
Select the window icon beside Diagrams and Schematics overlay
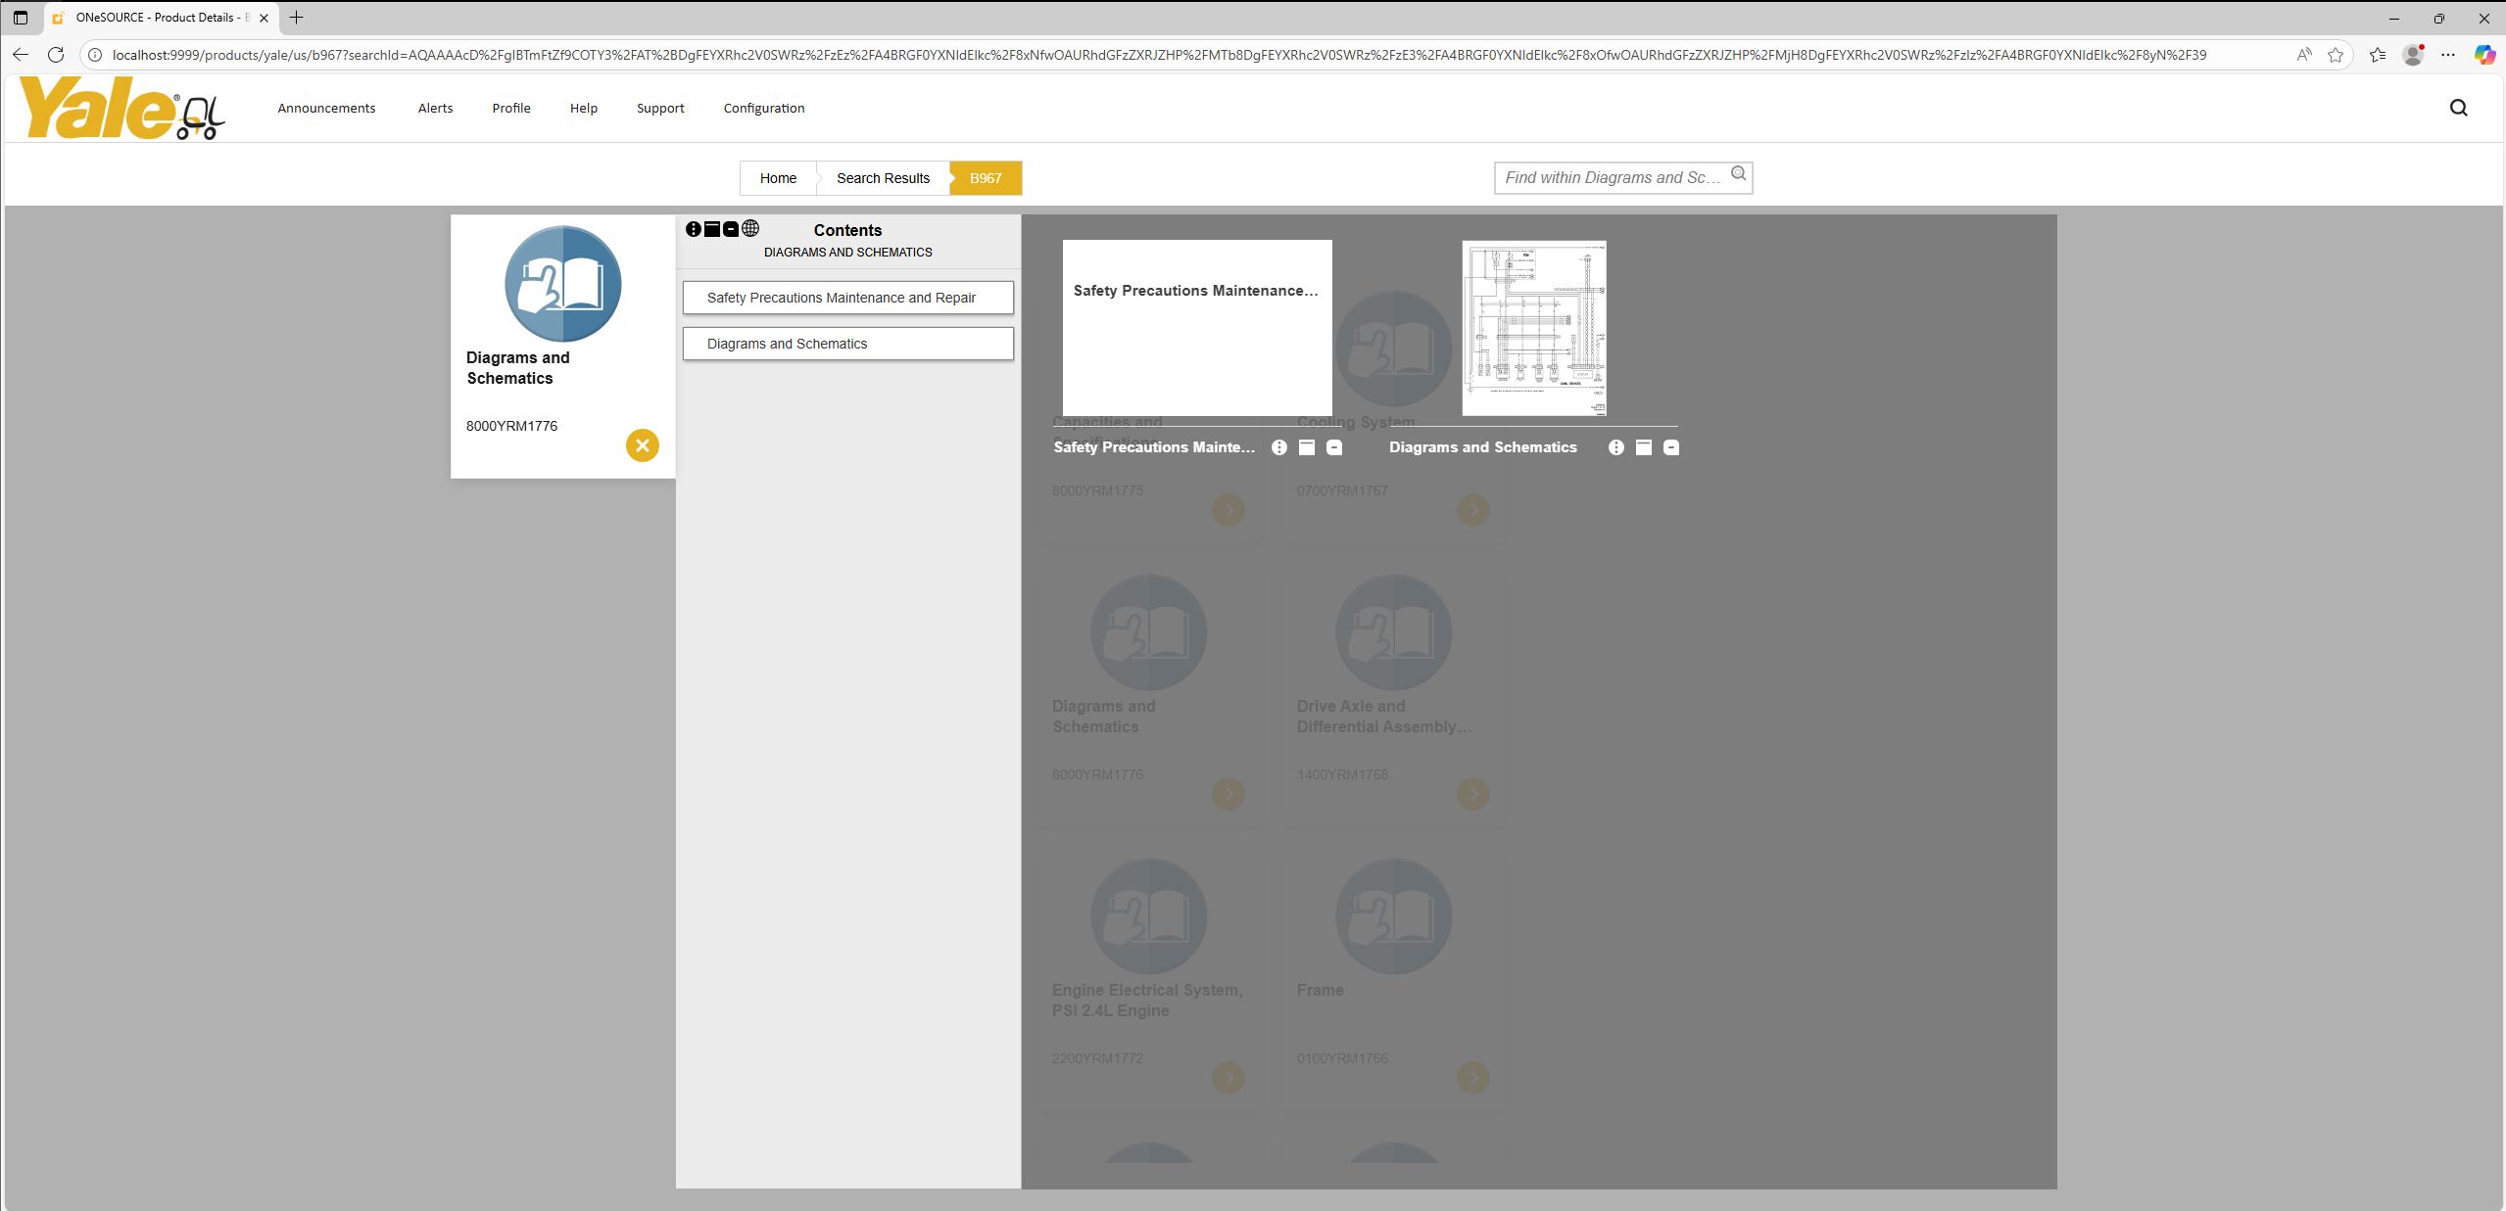pyautogui.click(x=1642, y=447)
